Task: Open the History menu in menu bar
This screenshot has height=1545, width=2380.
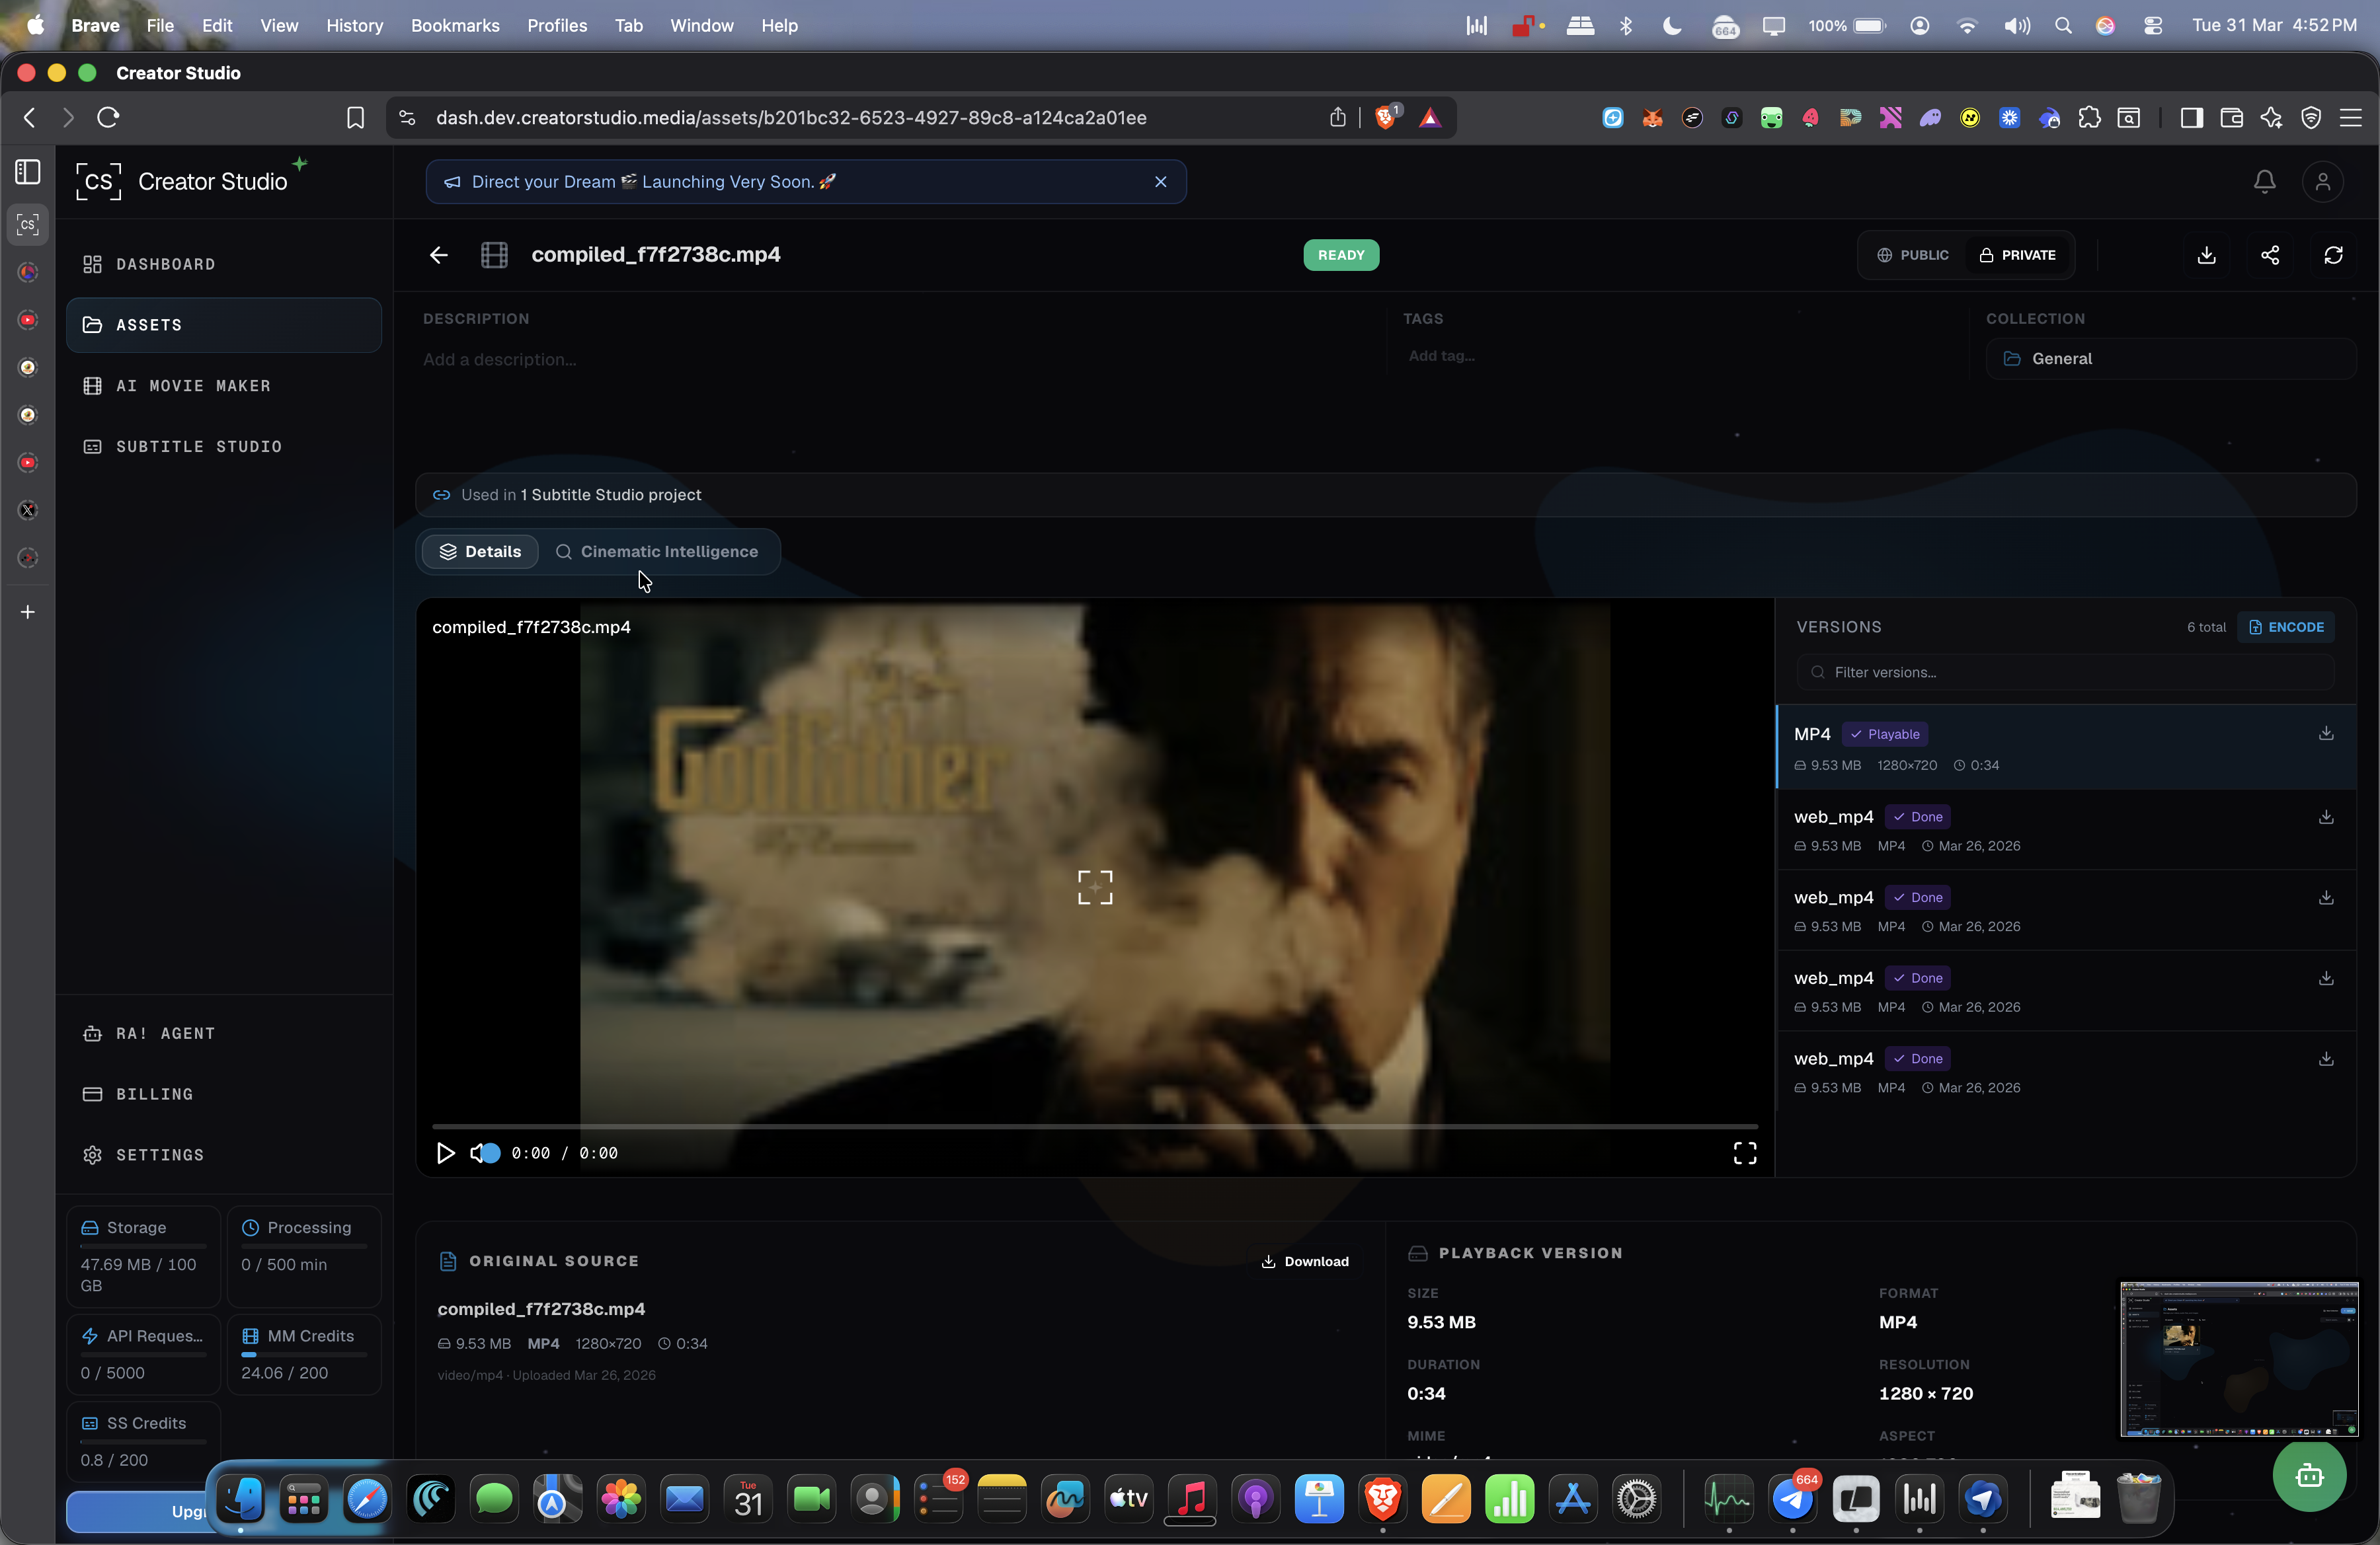Action: (354, 25)
